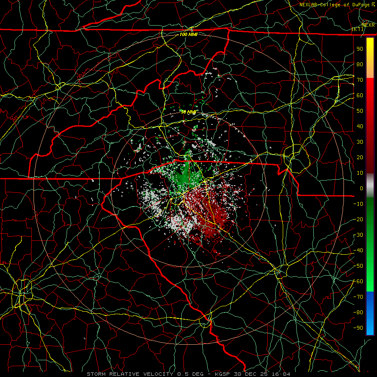Click the 40 value on the velocity scale

(360, 126)
